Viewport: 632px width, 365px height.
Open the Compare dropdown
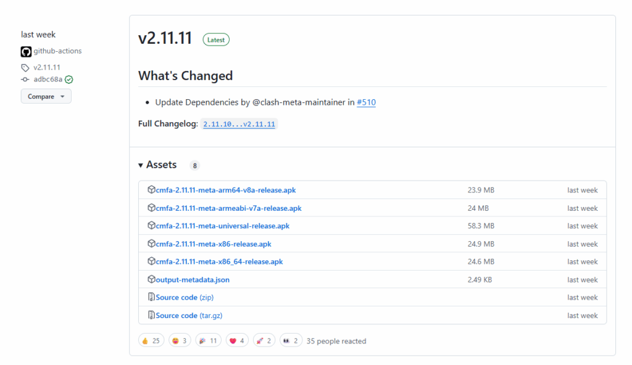click(x=46, y=96)
